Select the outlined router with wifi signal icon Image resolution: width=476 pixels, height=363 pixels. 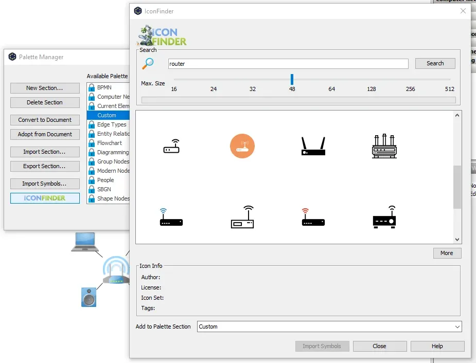pyautogui.click(x=171, y=146)
